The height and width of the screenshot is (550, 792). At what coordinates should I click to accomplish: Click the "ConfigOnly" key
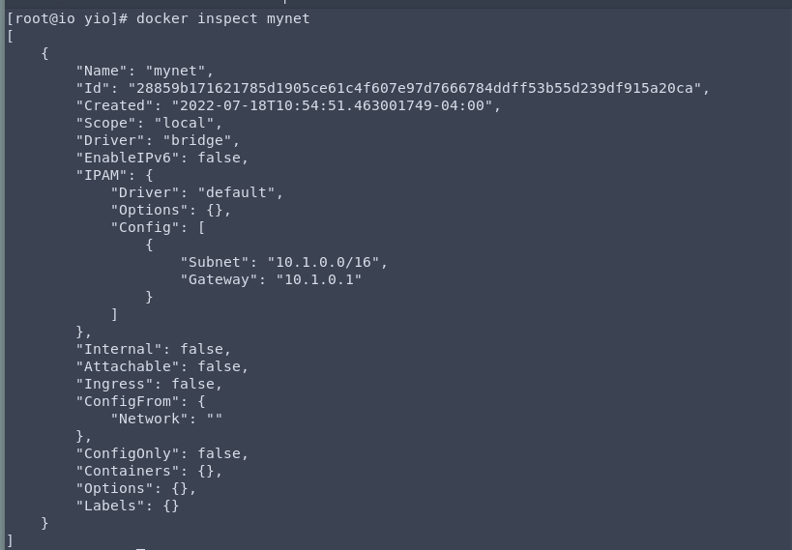pyautogui.click(x=128, y=453)
